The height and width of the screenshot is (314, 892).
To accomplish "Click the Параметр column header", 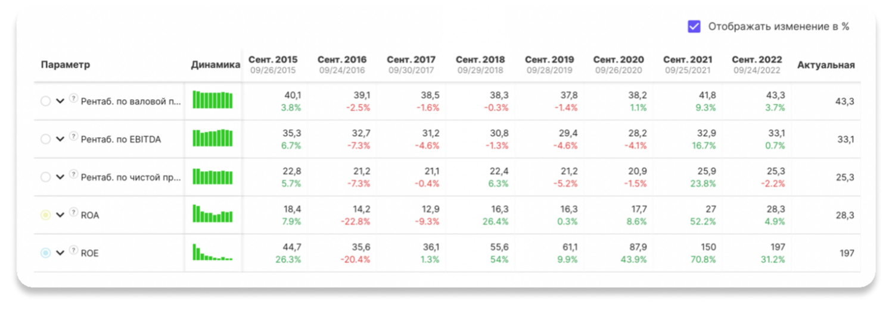I will (x=66, y=65).
